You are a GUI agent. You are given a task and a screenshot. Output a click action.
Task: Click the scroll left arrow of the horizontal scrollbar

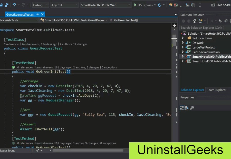(51, 151)
